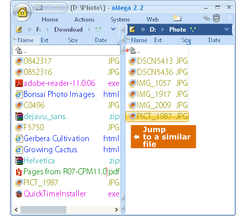
Task: Click QuickTimeInstaller exe icon
Action: click(19, 194)
